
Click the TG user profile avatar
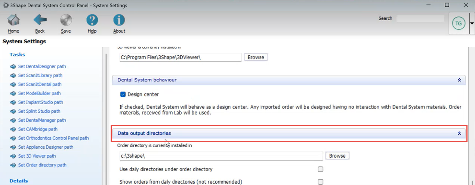tap(458, 24)
